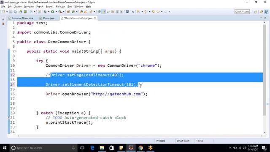This screenshot has width=270, height=152.
Task: Click the Save icon in toolbar
Action: coord(11,12)
